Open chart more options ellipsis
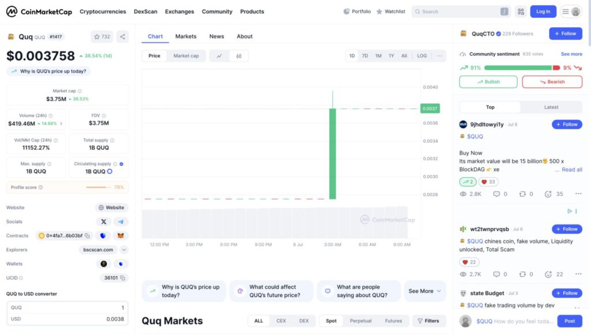This screenshot has width=591, height=334. click(439, 56)
